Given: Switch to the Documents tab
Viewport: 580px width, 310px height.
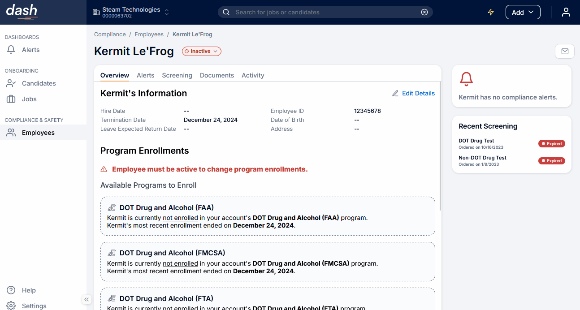Looking at the screenshot, I should click(x=217, y=75).
